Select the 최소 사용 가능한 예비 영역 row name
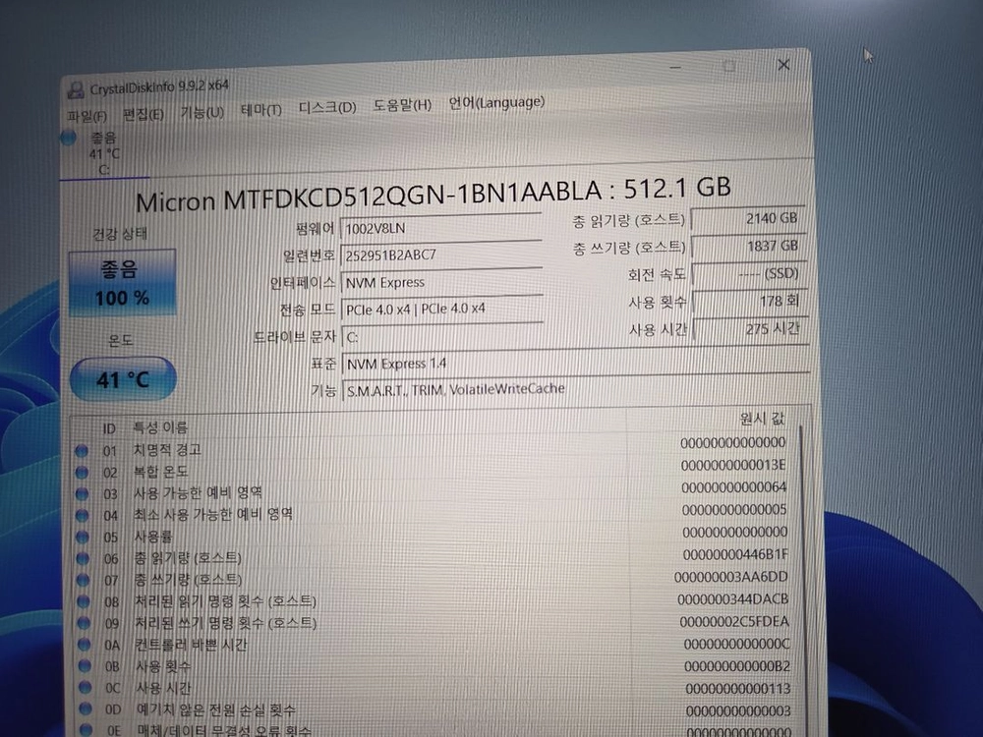The image size is (983, 737). point(213,514)
